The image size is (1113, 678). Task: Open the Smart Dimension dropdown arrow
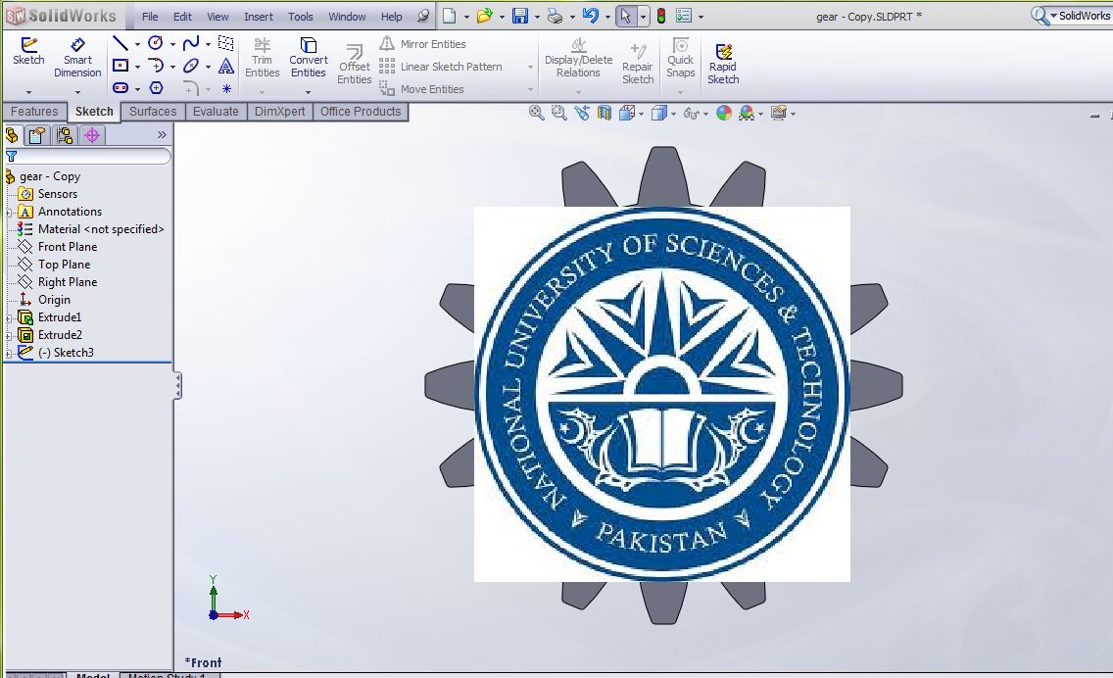click(77, 91)
